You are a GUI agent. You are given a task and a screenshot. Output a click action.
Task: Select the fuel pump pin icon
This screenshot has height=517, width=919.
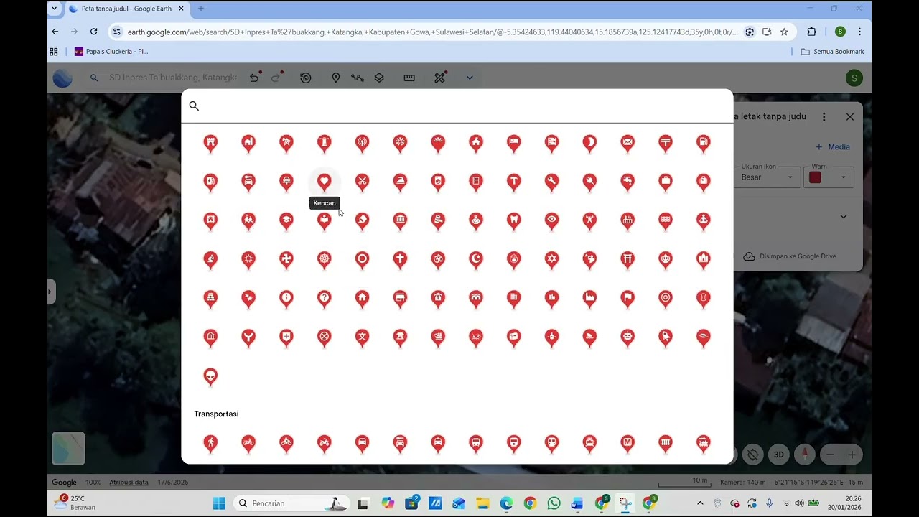(703, 143)
